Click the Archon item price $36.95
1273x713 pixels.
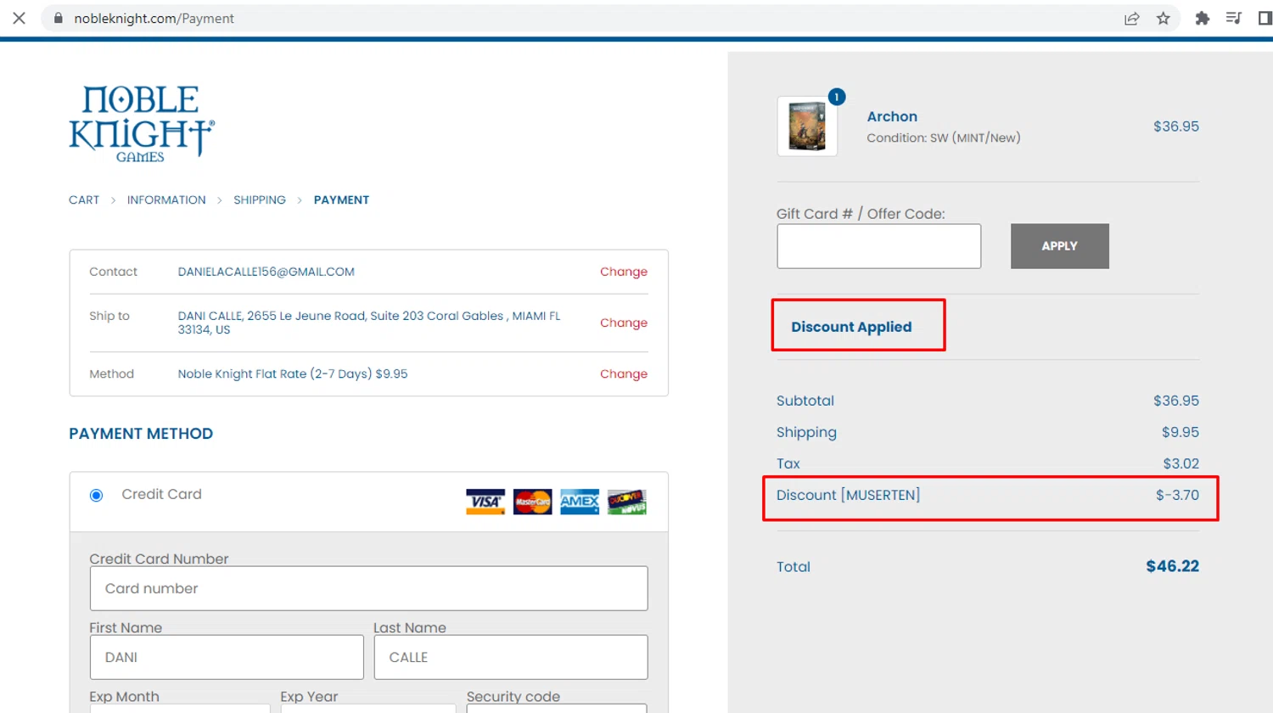[1176, 126]
